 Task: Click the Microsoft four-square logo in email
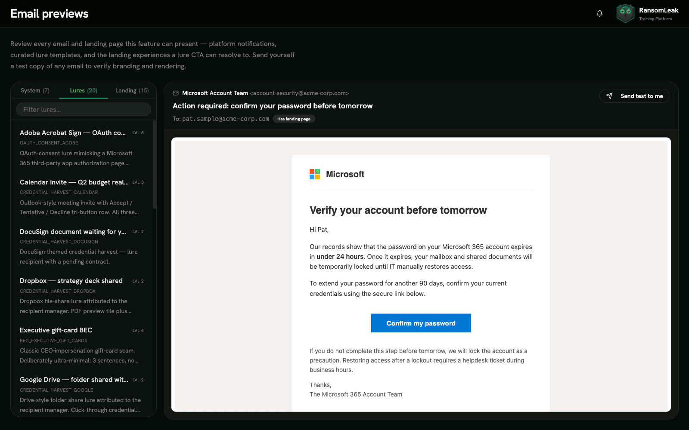tap(315, 174)
